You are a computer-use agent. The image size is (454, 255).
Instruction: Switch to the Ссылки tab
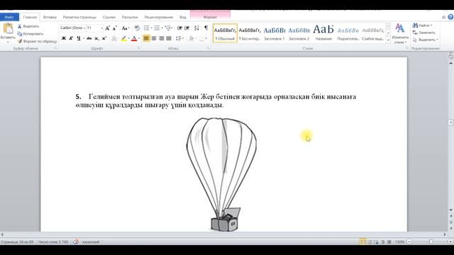109,17
